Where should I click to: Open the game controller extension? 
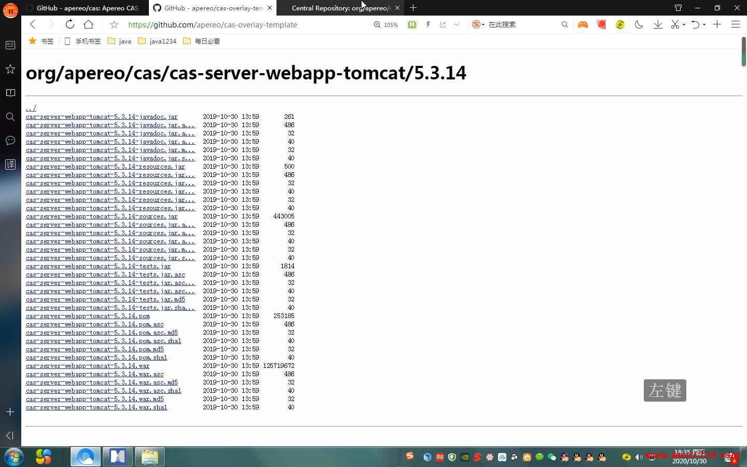583,24
